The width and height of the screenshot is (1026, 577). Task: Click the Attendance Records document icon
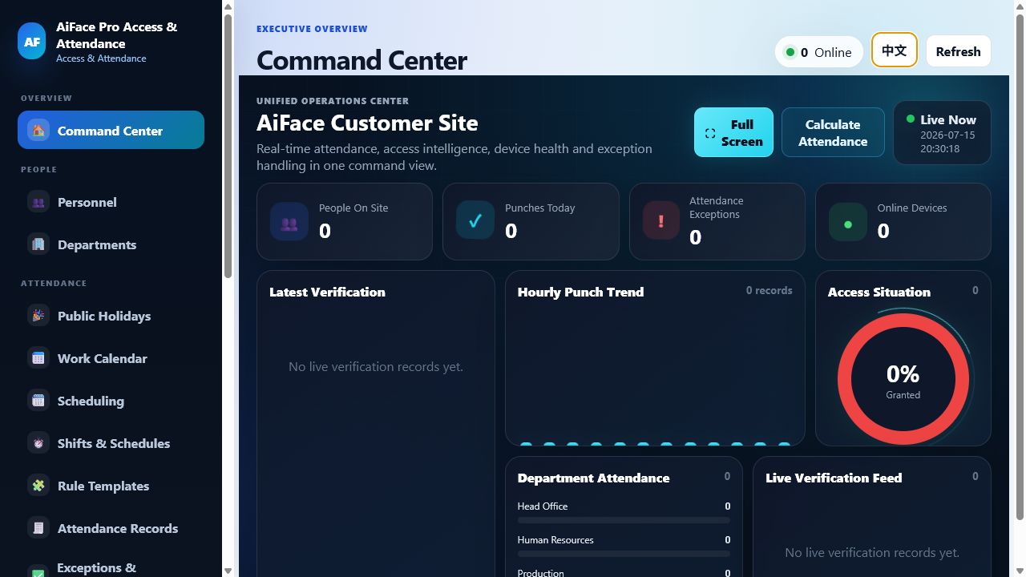[38, 528]
